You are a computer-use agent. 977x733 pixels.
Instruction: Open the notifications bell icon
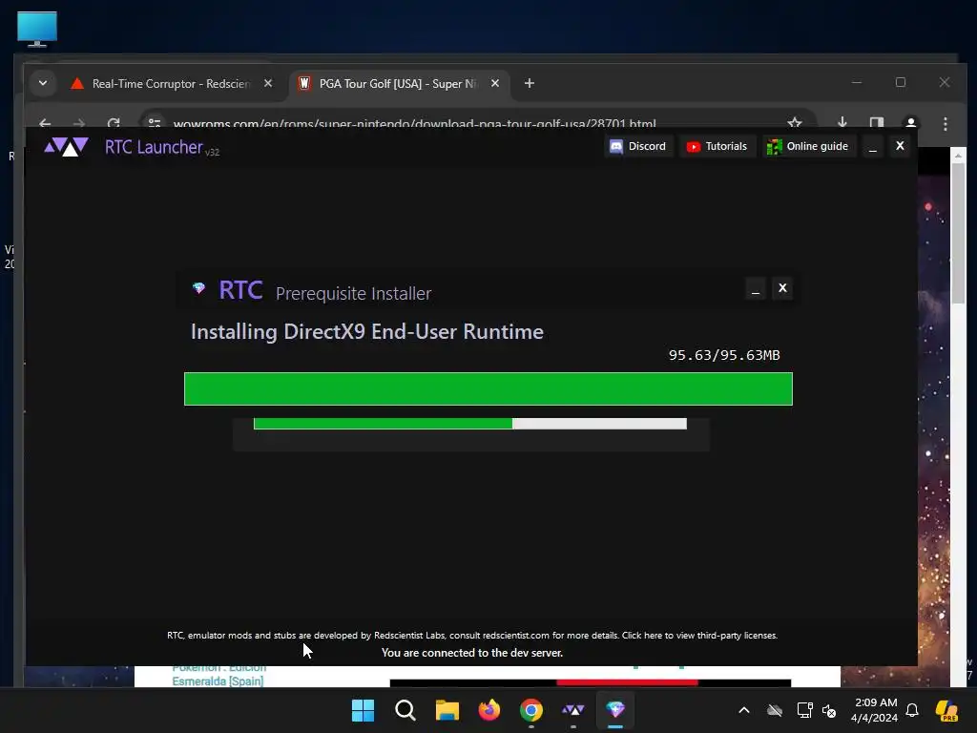[912, 710]
